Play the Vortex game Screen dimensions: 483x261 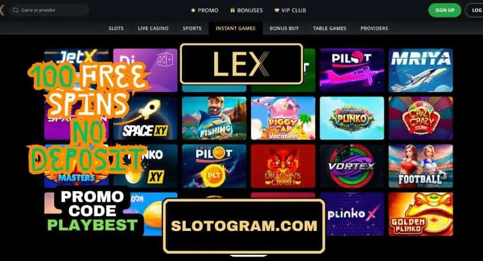352,166
